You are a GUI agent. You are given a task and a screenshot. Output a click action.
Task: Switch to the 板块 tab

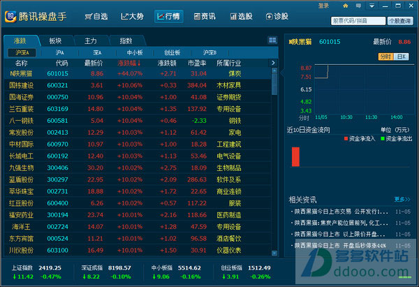[x=55, y=41]
